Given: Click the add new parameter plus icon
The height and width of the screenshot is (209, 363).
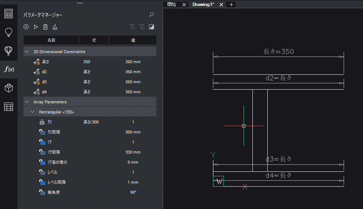Looking at the screenshot, I should 26,27.
